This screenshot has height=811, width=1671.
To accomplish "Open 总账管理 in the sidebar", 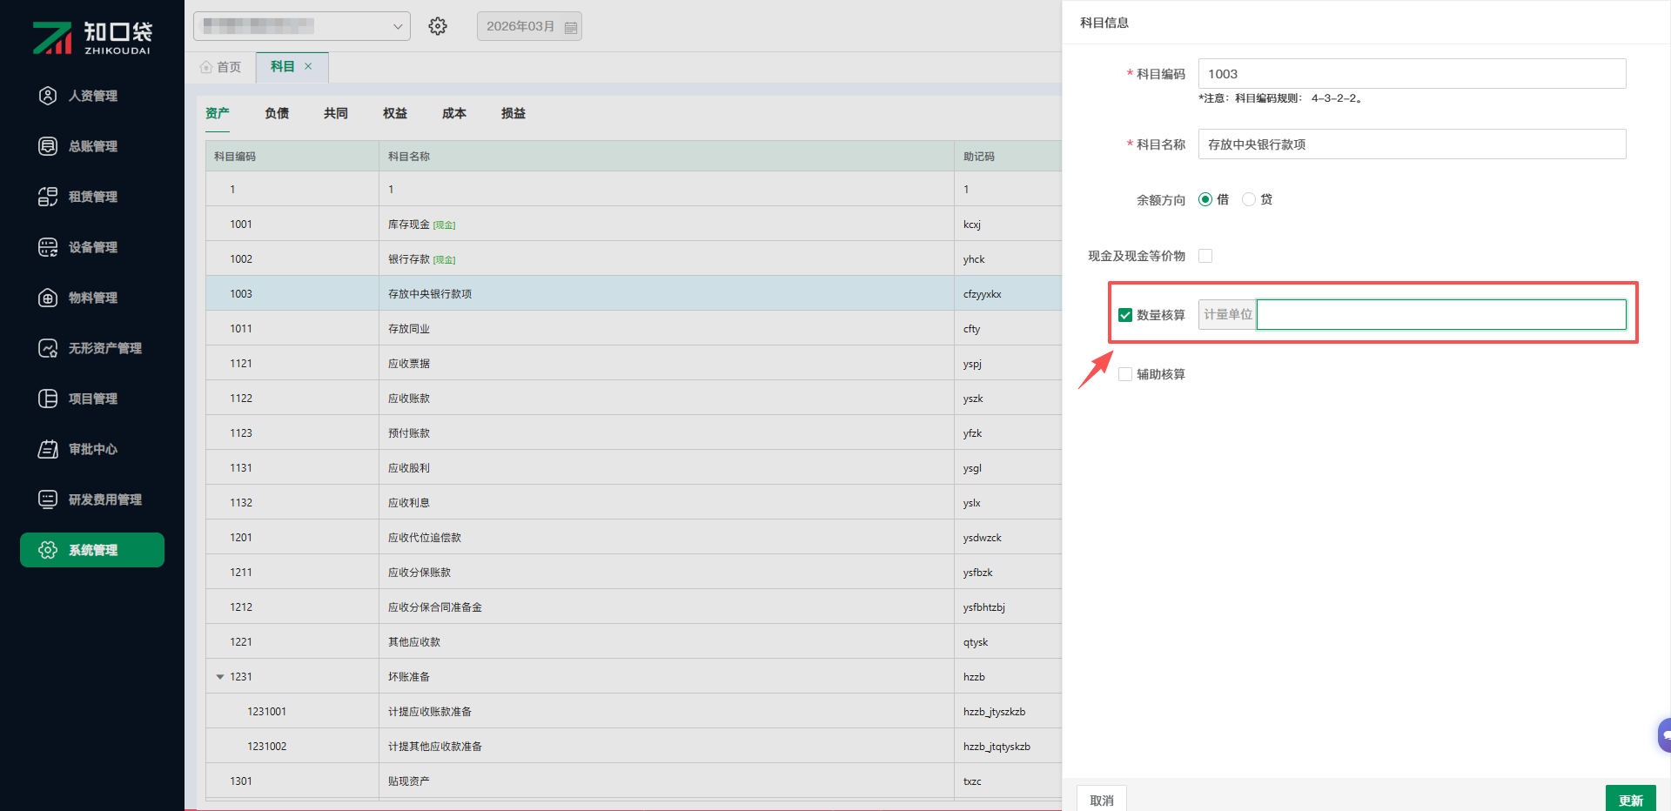I will 92,146.
